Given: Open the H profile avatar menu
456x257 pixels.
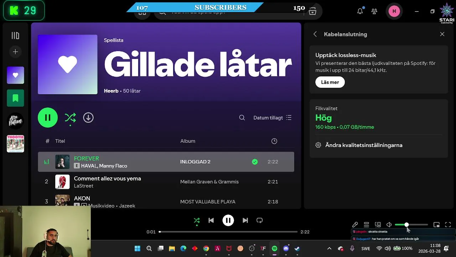Looking at the screenshot, I should (x=394, y=11).
